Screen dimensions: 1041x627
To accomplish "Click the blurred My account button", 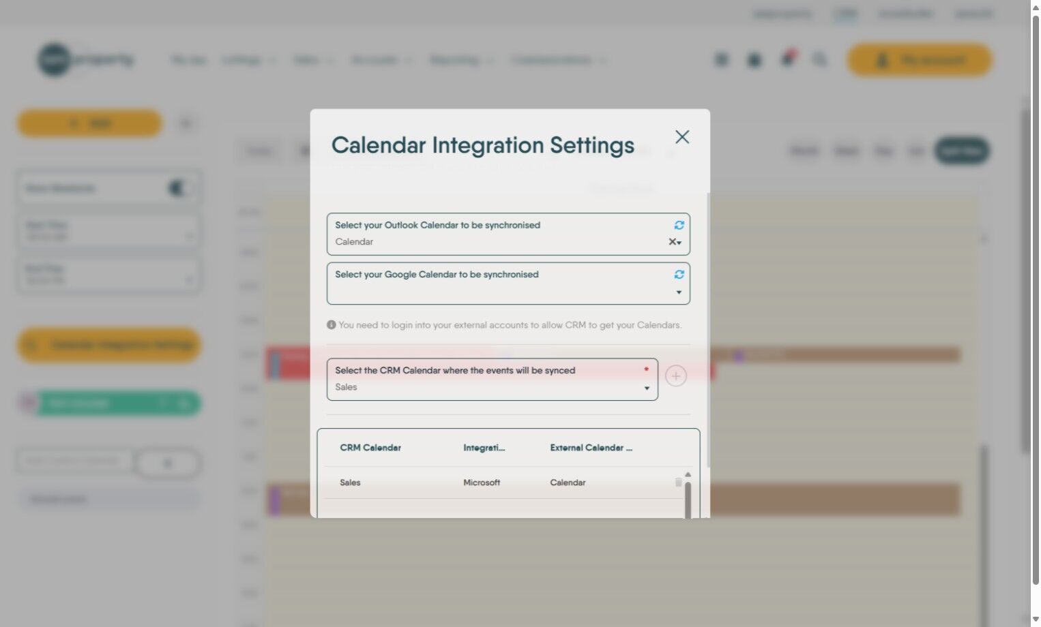I will 919,61.
